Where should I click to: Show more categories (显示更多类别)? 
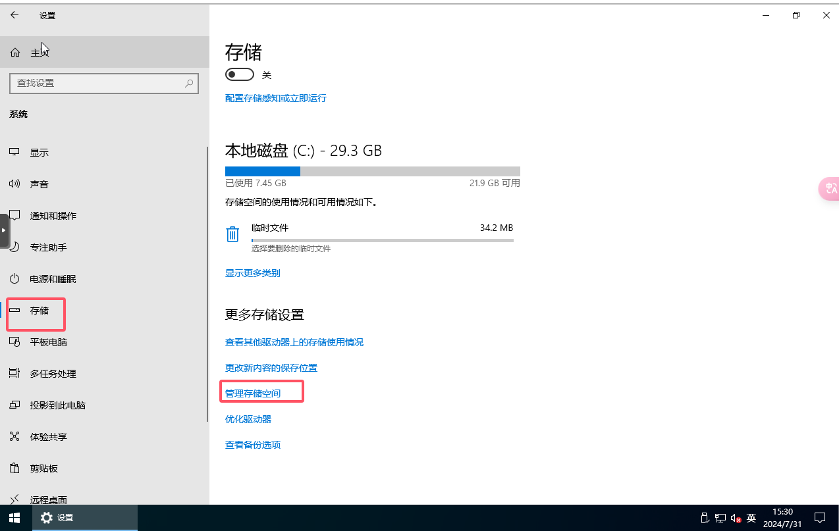pyautogui.click(x=252, y=273)
